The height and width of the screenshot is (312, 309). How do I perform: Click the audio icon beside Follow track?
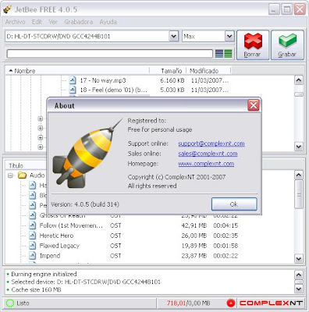32,225
